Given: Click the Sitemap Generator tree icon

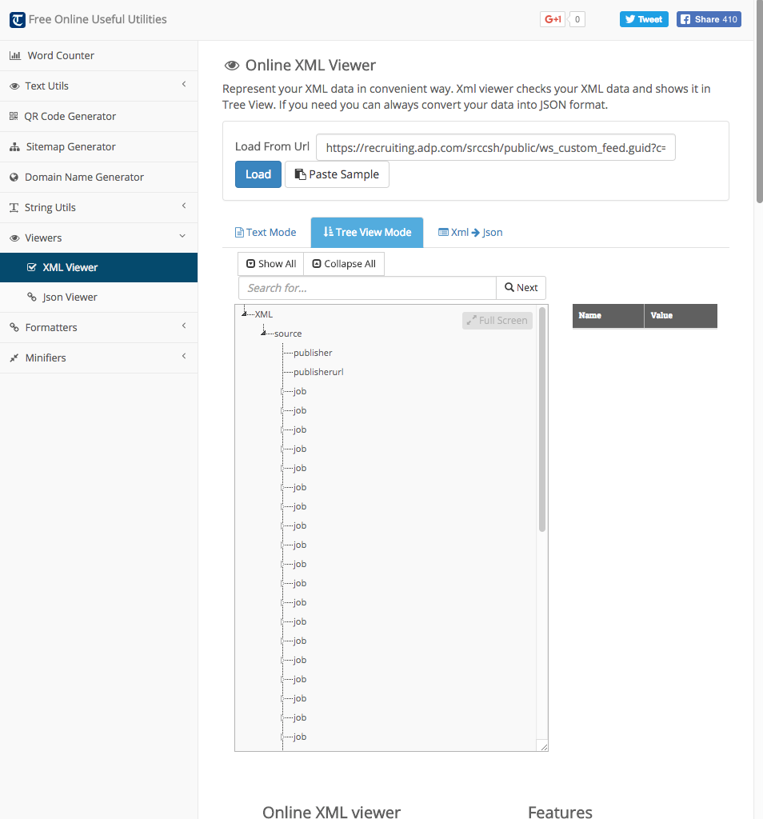Looking at the screenshot, I should click(x=14, y=146).
